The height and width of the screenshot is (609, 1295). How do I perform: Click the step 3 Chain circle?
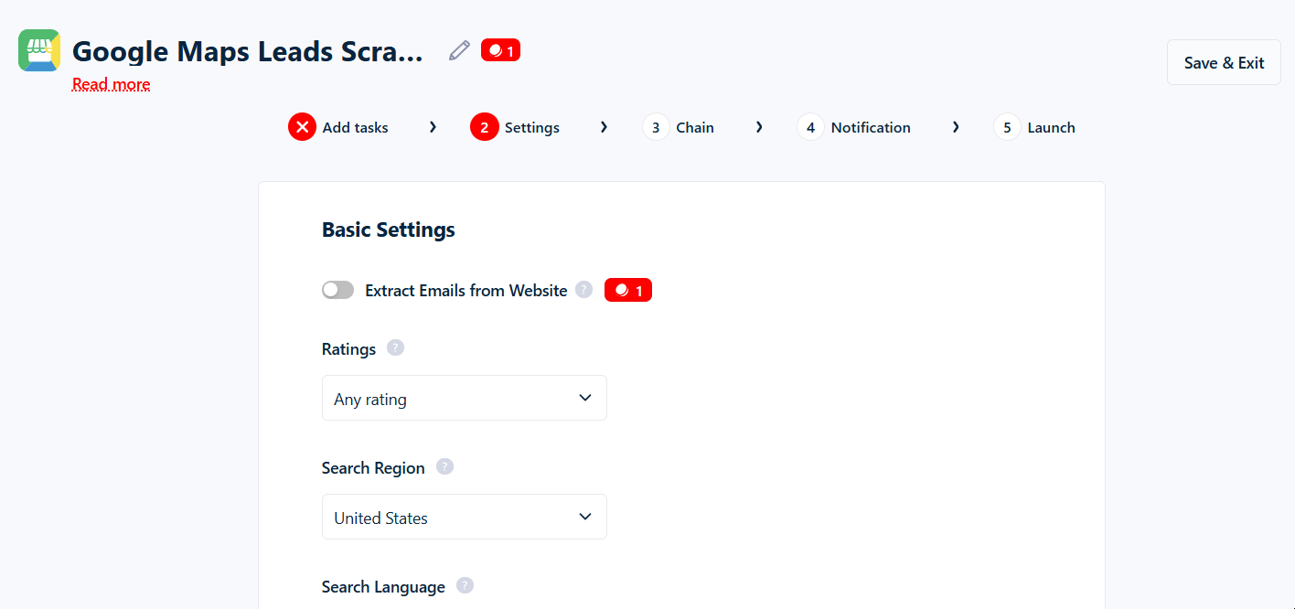pos(656,127)
